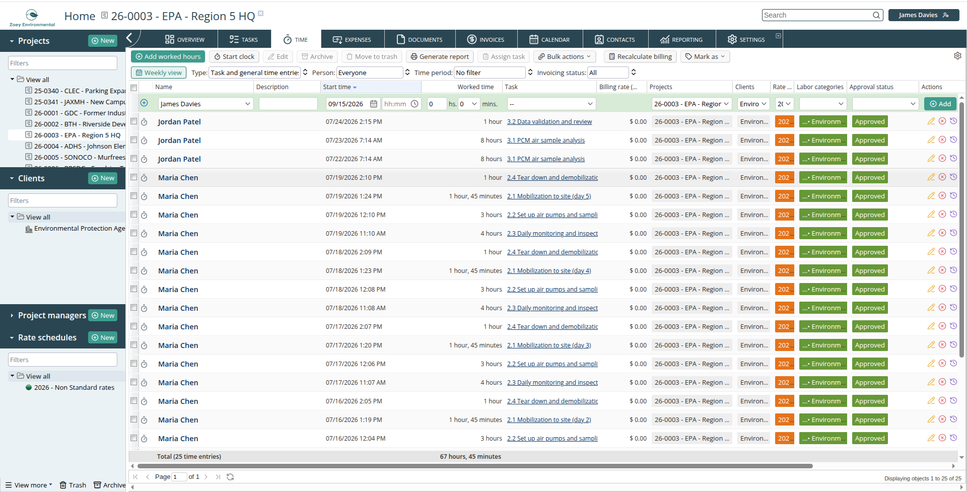Check the box for Jordan Patel 07/23/2026 7:14 AM

(x=134, y=140)
